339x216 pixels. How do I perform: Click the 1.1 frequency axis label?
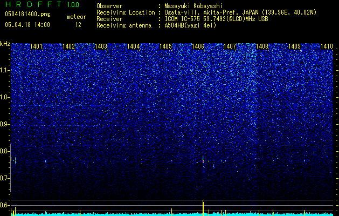point(4,70)
